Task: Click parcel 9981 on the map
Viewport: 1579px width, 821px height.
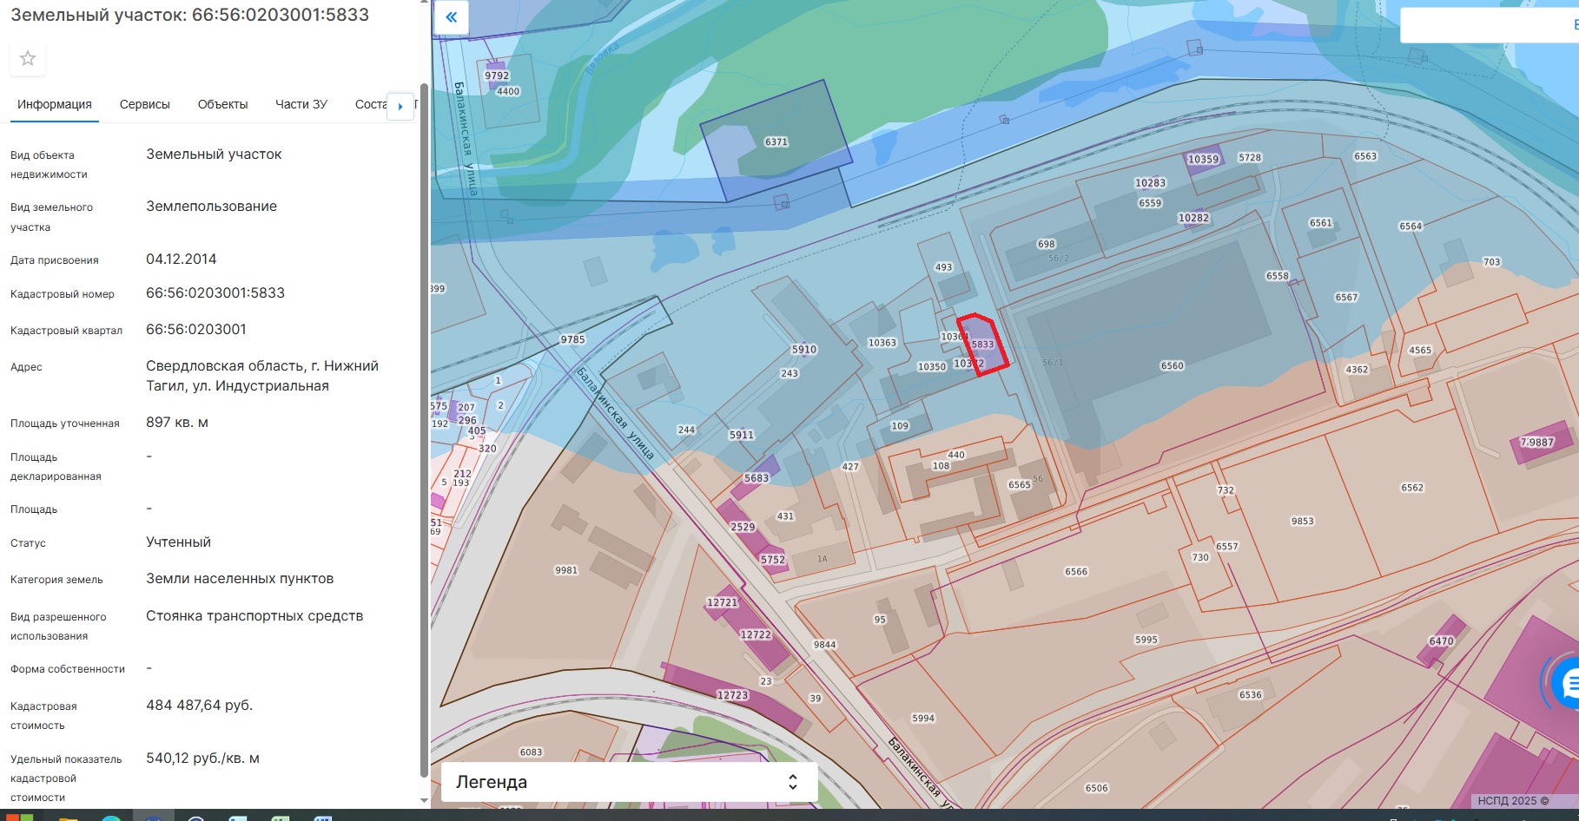Action: tap(565, 570)
